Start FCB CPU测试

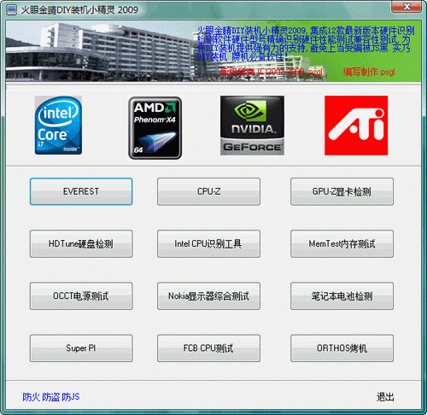coord(208,348)
